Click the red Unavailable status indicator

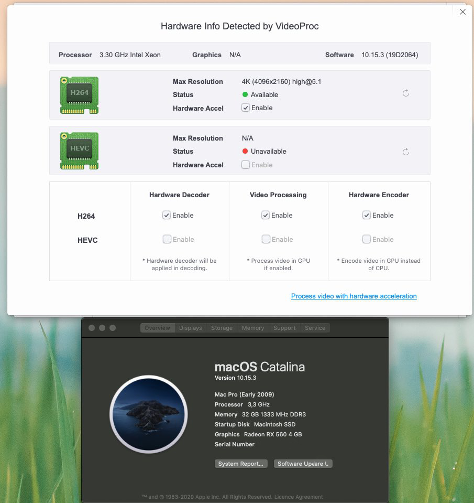click(x=245, y=151)
